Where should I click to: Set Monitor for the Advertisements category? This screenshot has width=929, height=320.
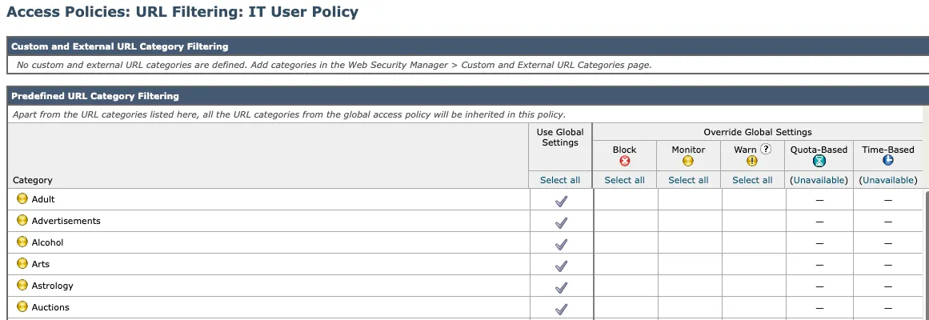[690, 221]
